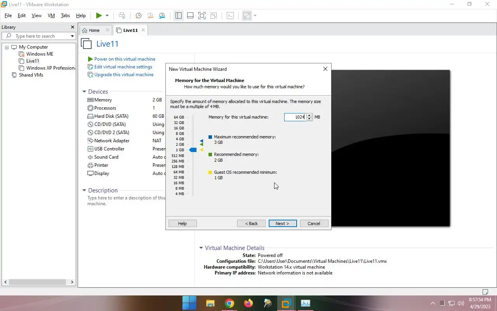
Task: Open the Tabs menu
Action: point(65,16)
